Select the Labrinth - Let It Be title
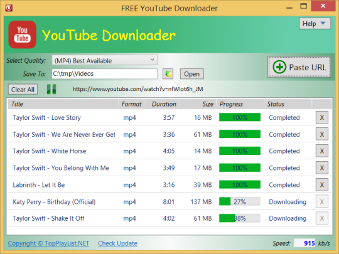This screenshot has height=254, width=339. click(x=39, y=185)
